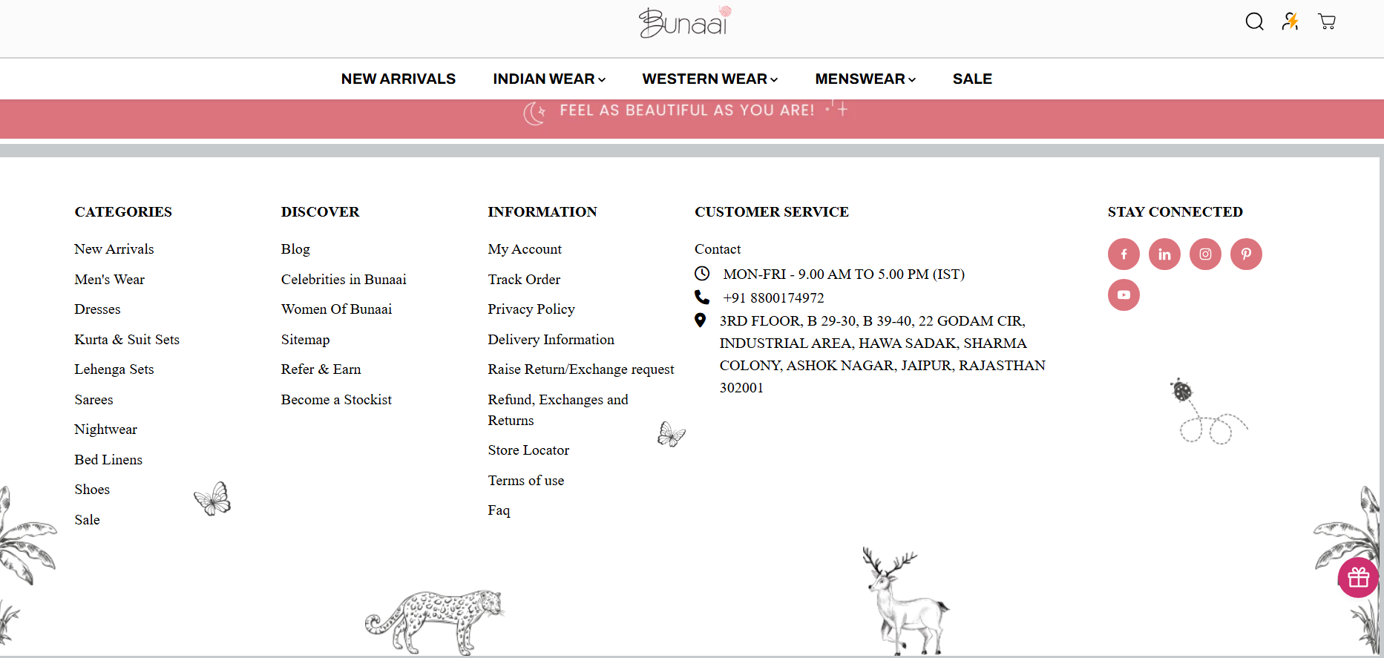The height and width of the screenshot is (658, 1384).
Task: Visit Bunaai's YouTube channel
Action: (x=1124, y=295)
